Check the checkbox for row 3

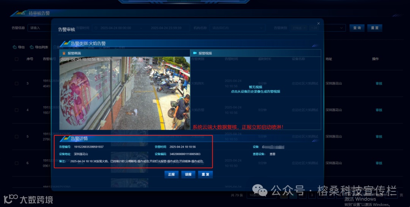point(16,83)
